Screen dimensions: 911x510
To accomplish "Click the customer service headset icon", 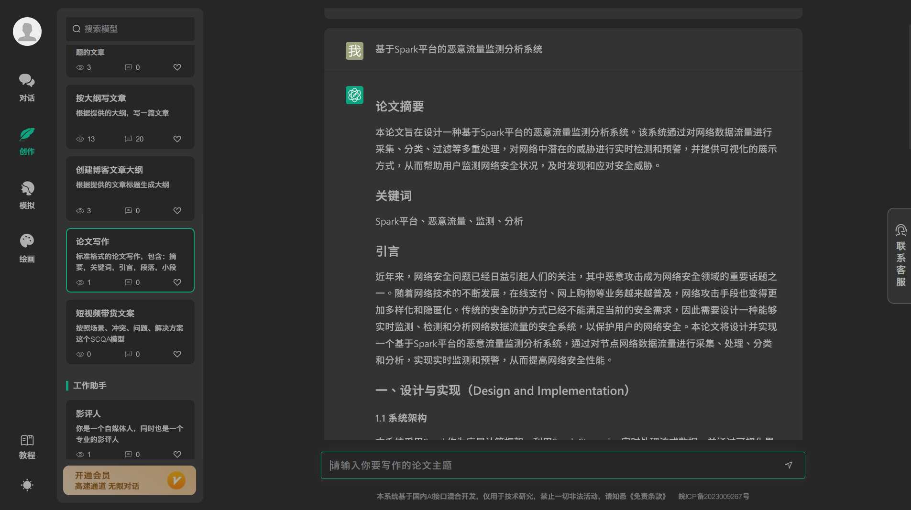I will click(x=900, y=230).
